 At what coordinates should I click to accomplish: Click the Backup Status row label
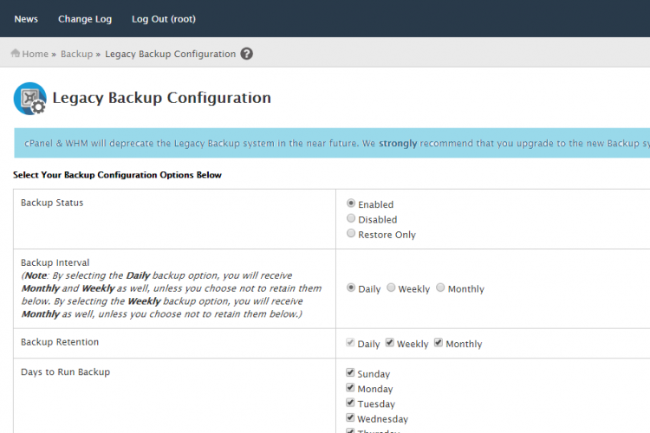tap(52, 203)
